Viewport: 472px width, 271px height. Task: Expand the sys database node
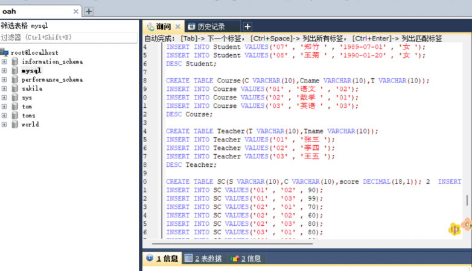[4, 98]
